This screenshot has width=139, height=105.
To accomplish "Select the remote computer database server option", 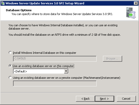I will point(10,77).
